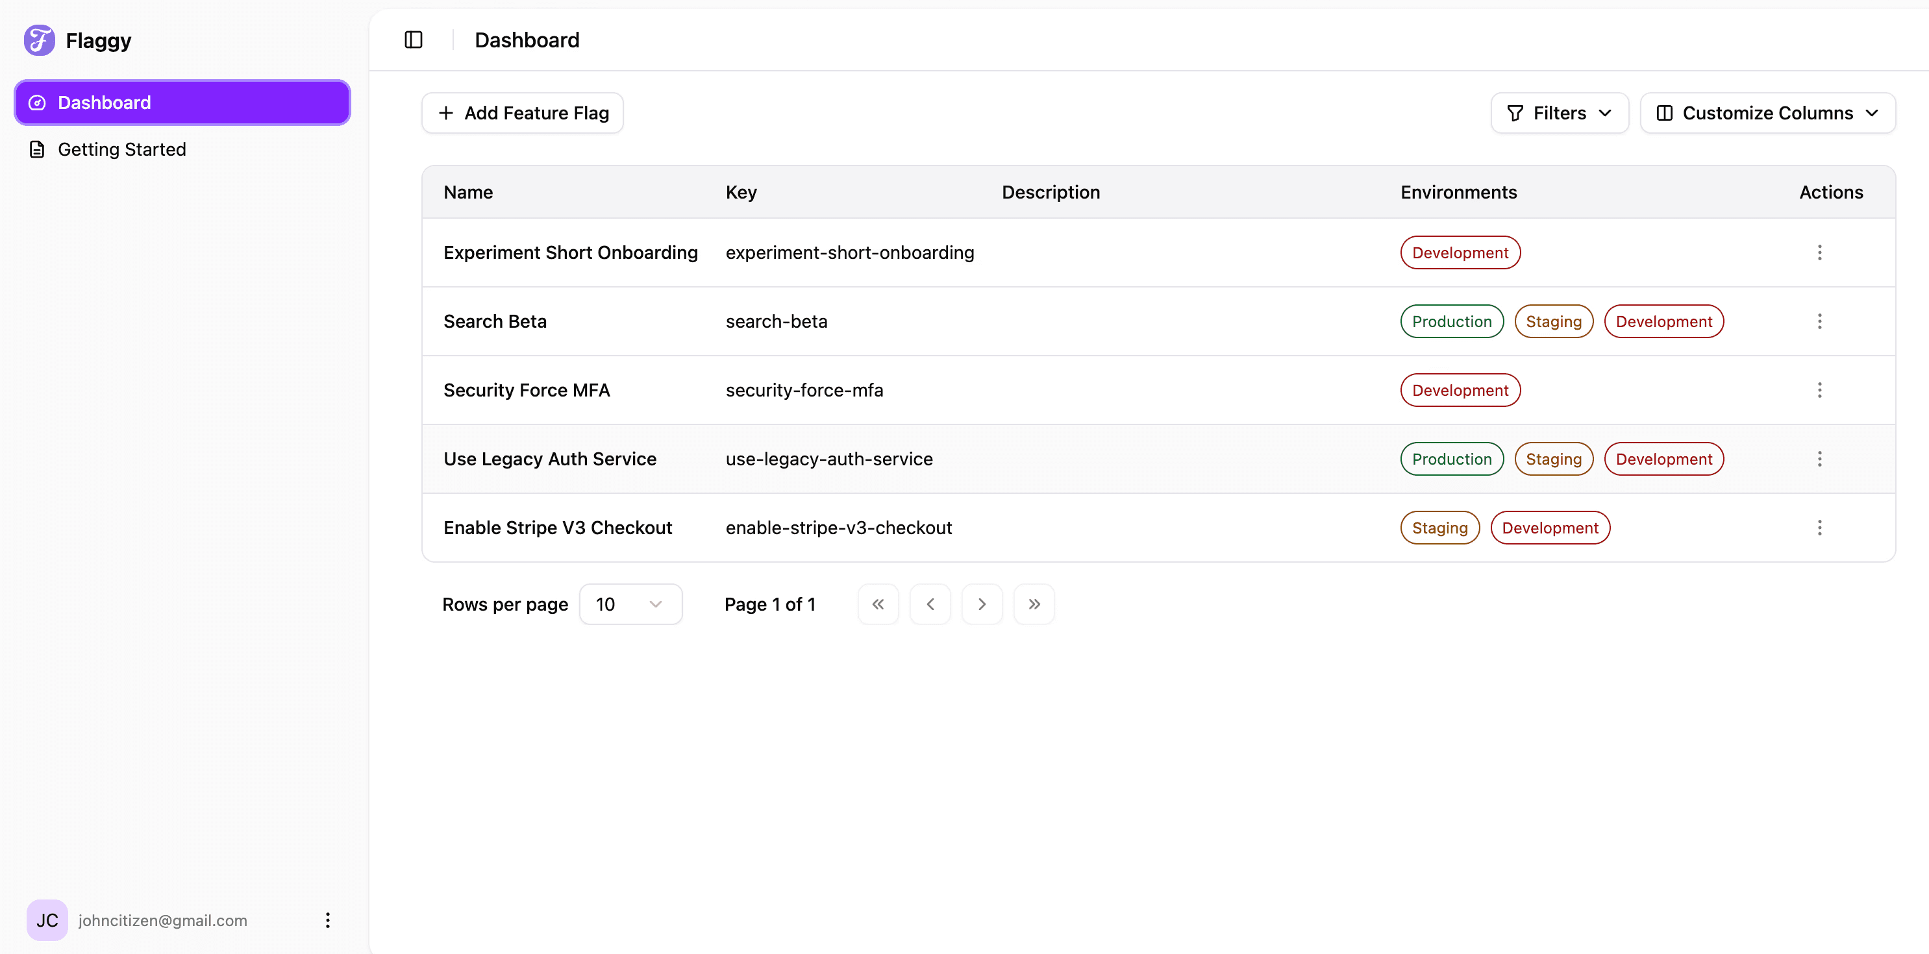This screenshot has height=954, width=1929.
Task: Open the actions menu for Search Beta
Action: (x=1820, y=321)
